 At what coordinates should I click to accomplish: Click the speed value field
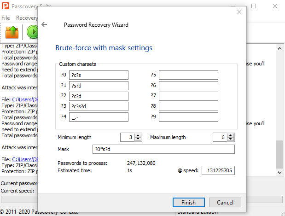[218, 170]
